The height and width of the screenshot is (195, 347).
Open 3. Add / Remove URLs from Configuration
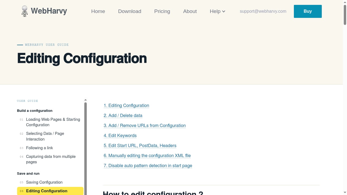coord(144,126)
